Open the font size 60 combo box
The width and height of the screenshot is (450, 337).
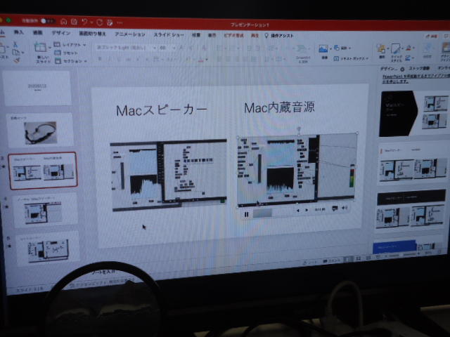click(x=167, y=48)
